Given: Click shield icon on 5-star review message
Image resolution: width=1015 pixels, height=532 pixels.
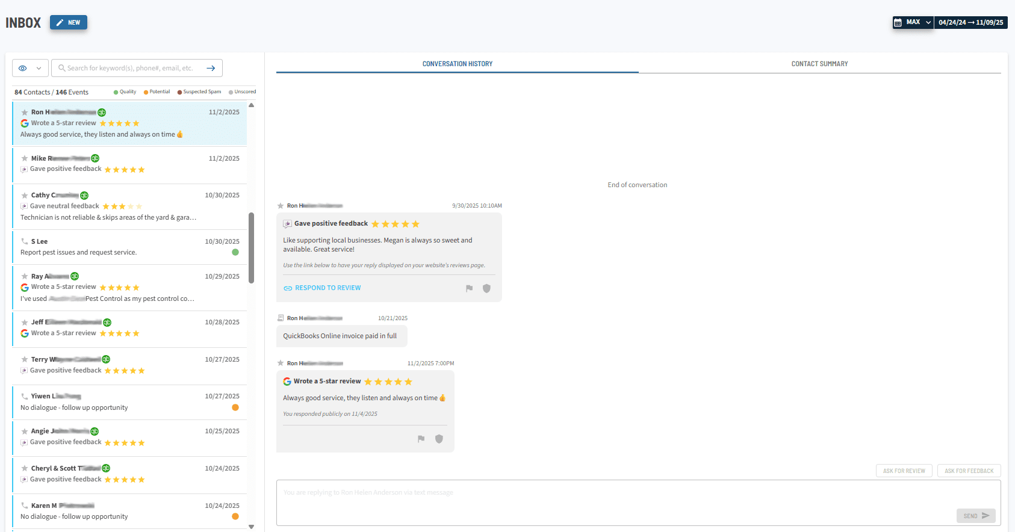Looking at the screenshot, I should (439, 439).
